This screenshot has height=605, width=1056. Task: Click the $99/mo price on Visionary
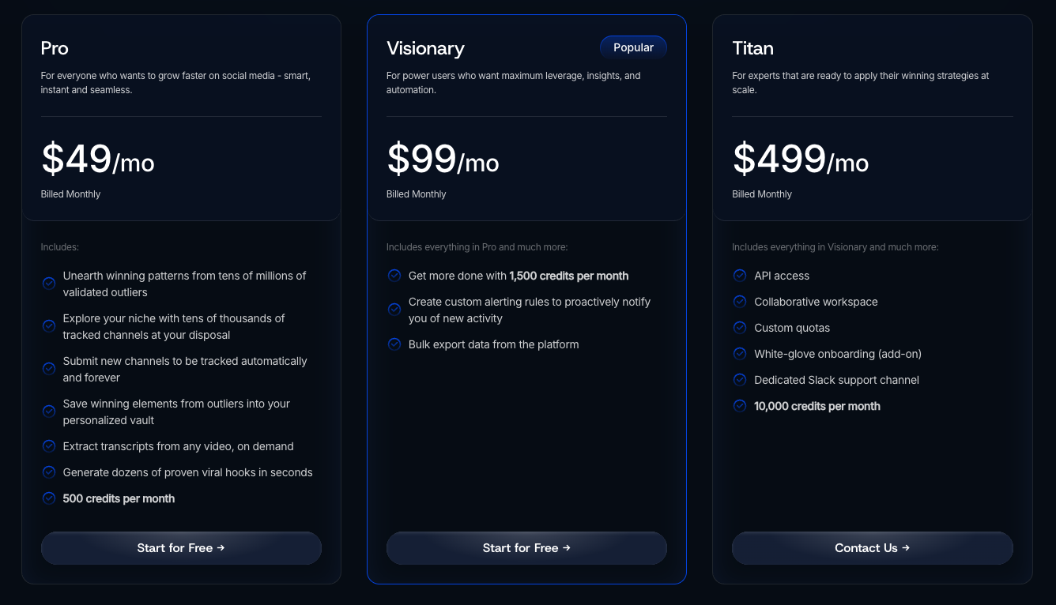(x=443, y=160)
